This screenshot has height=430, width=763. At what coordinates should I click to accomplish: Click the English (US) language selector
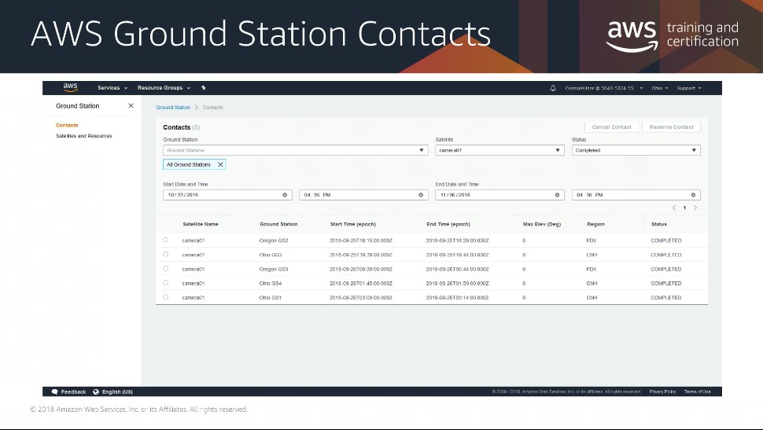coord(117,391)
